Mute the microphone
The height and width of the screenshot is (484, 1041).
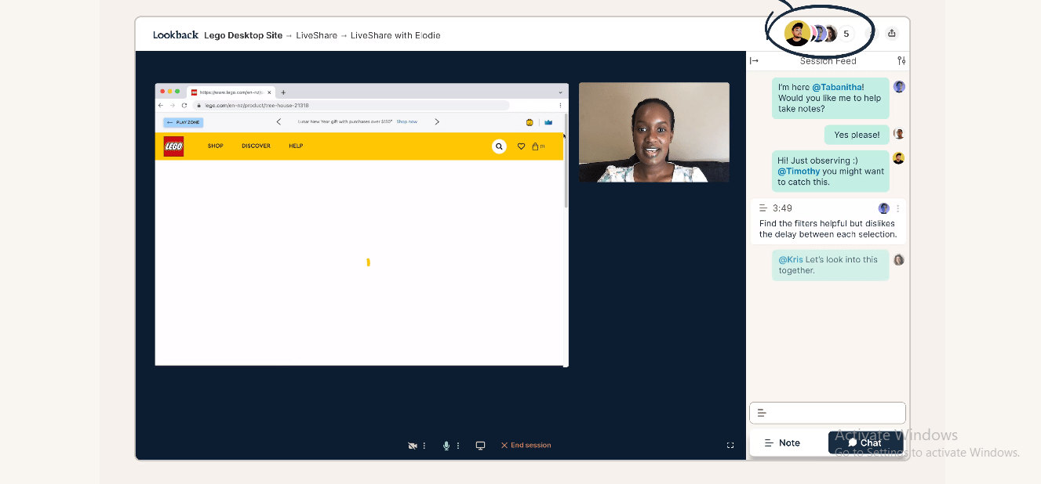[x=446, y=446]
